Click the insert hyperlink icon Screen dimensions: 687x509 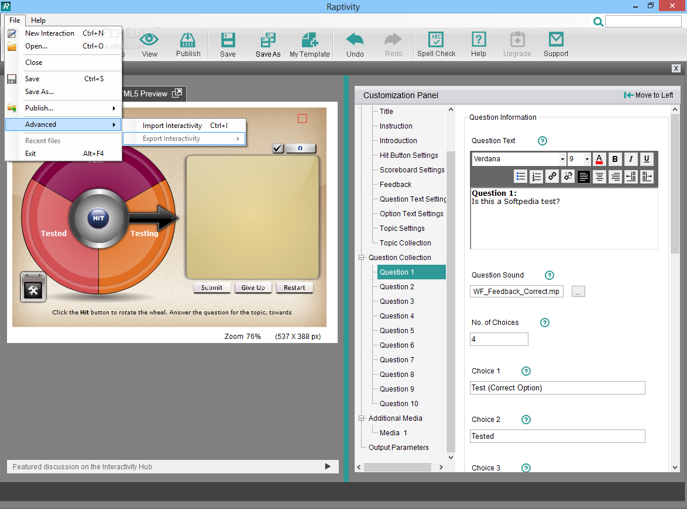point(552,176)
